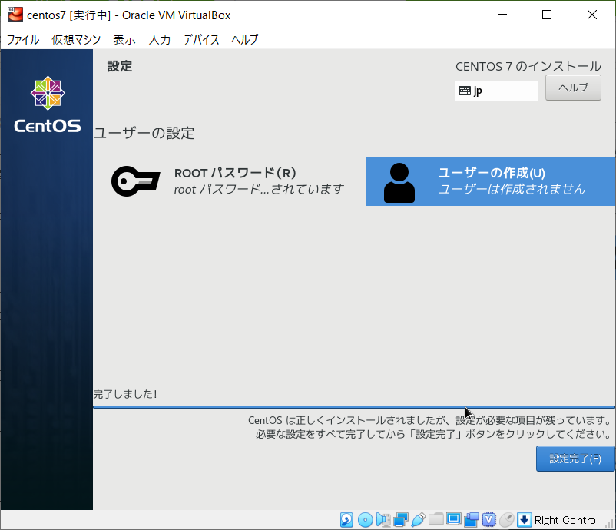Viewport: 616px width, 530px height.
Task: Click the mouse integration status icon
Action: tap(507, 520)
